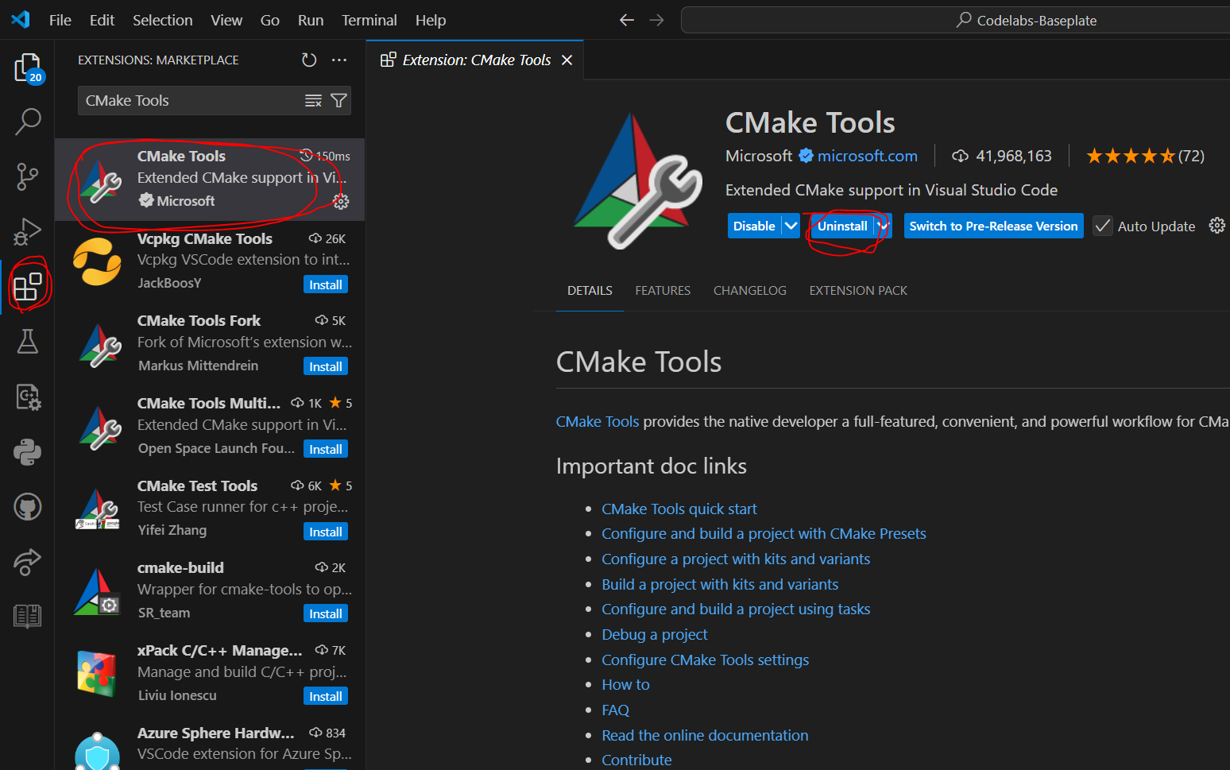Open the Testing flask view
The height and width of the screenshot is (770, 1230).
[x=28, y=342]
